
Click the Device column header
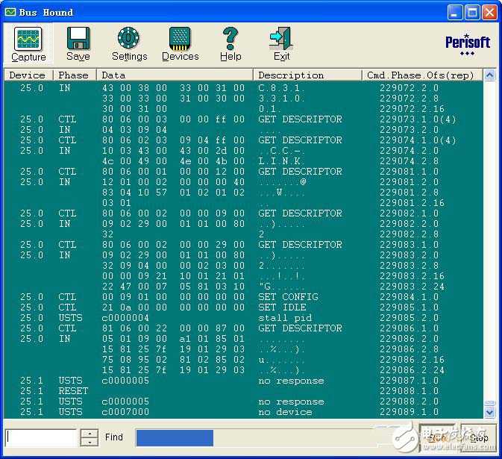click(28, 75)
